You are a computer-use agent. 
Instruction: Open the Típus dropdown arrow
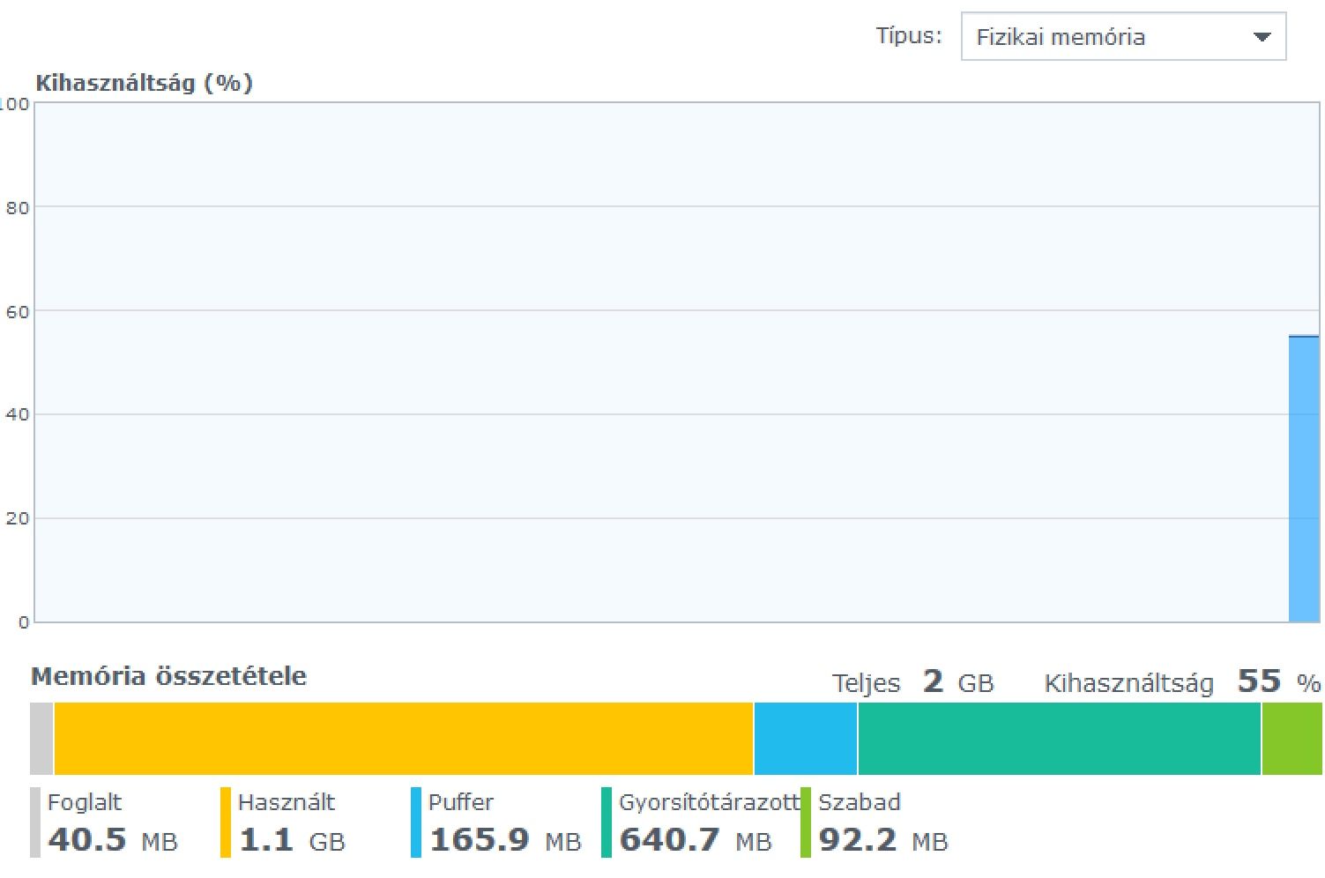click(x=1262, y=37)
